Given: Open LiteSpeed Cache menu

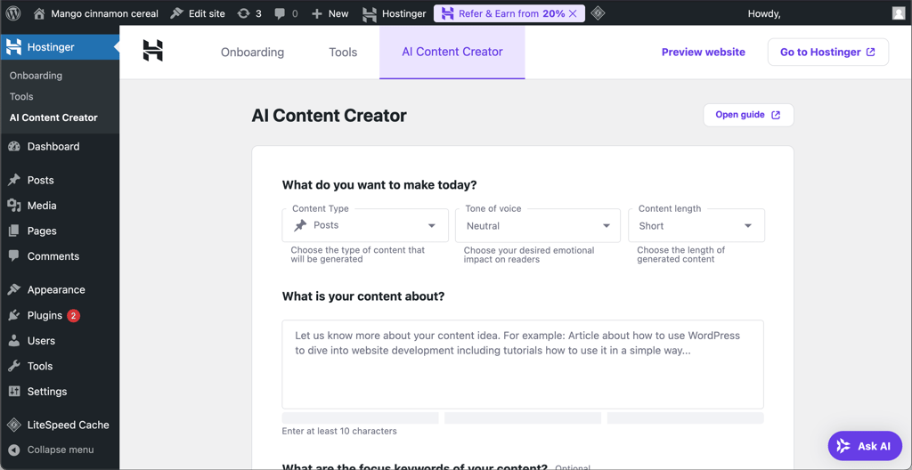Looking at the screenshot, I should click(x=60, y=425).
